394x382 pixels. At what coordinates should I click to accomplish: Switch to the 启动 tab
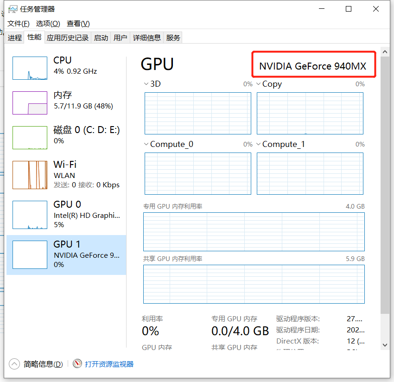click(101, 38)
